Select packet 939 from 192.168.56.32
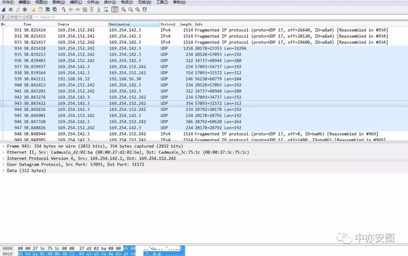 tap(204, 79)
